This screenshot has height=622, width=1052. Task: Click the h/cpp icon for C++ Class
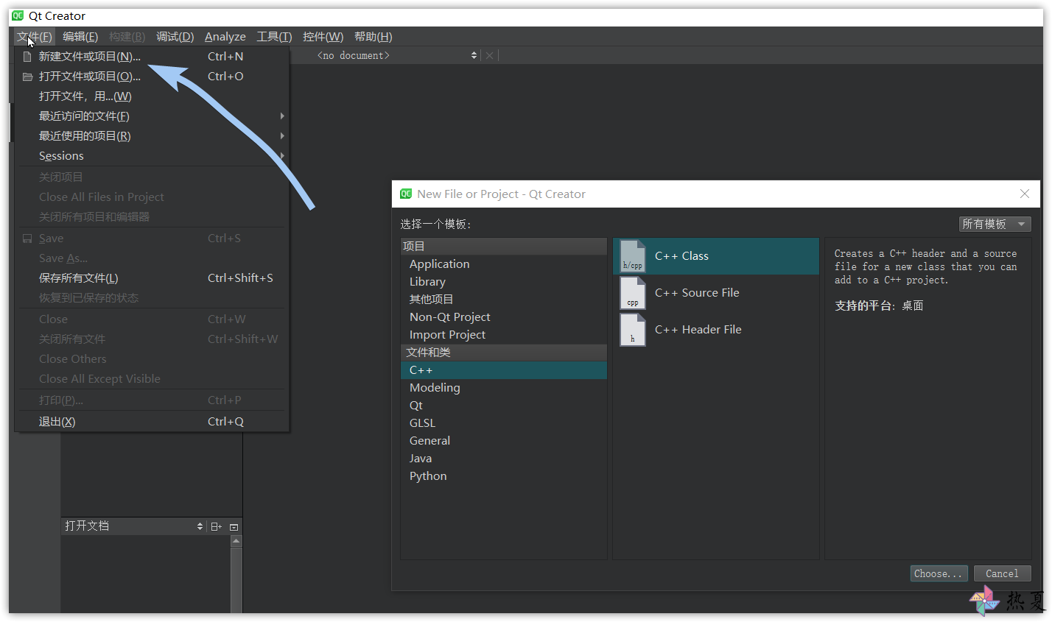tap(633, 256)
